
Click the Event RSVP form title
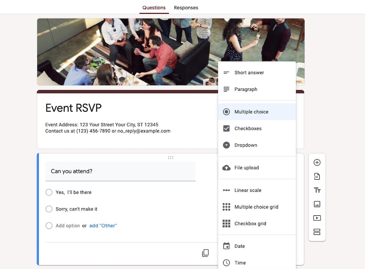73,108
